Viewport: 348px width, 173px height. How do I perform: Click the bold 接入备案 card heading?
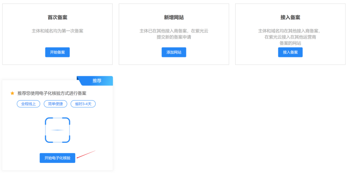pos(290,17)
